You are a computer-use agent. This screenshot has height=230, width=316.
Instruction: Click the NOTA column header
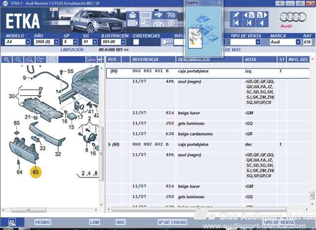(x=260, y=60)
